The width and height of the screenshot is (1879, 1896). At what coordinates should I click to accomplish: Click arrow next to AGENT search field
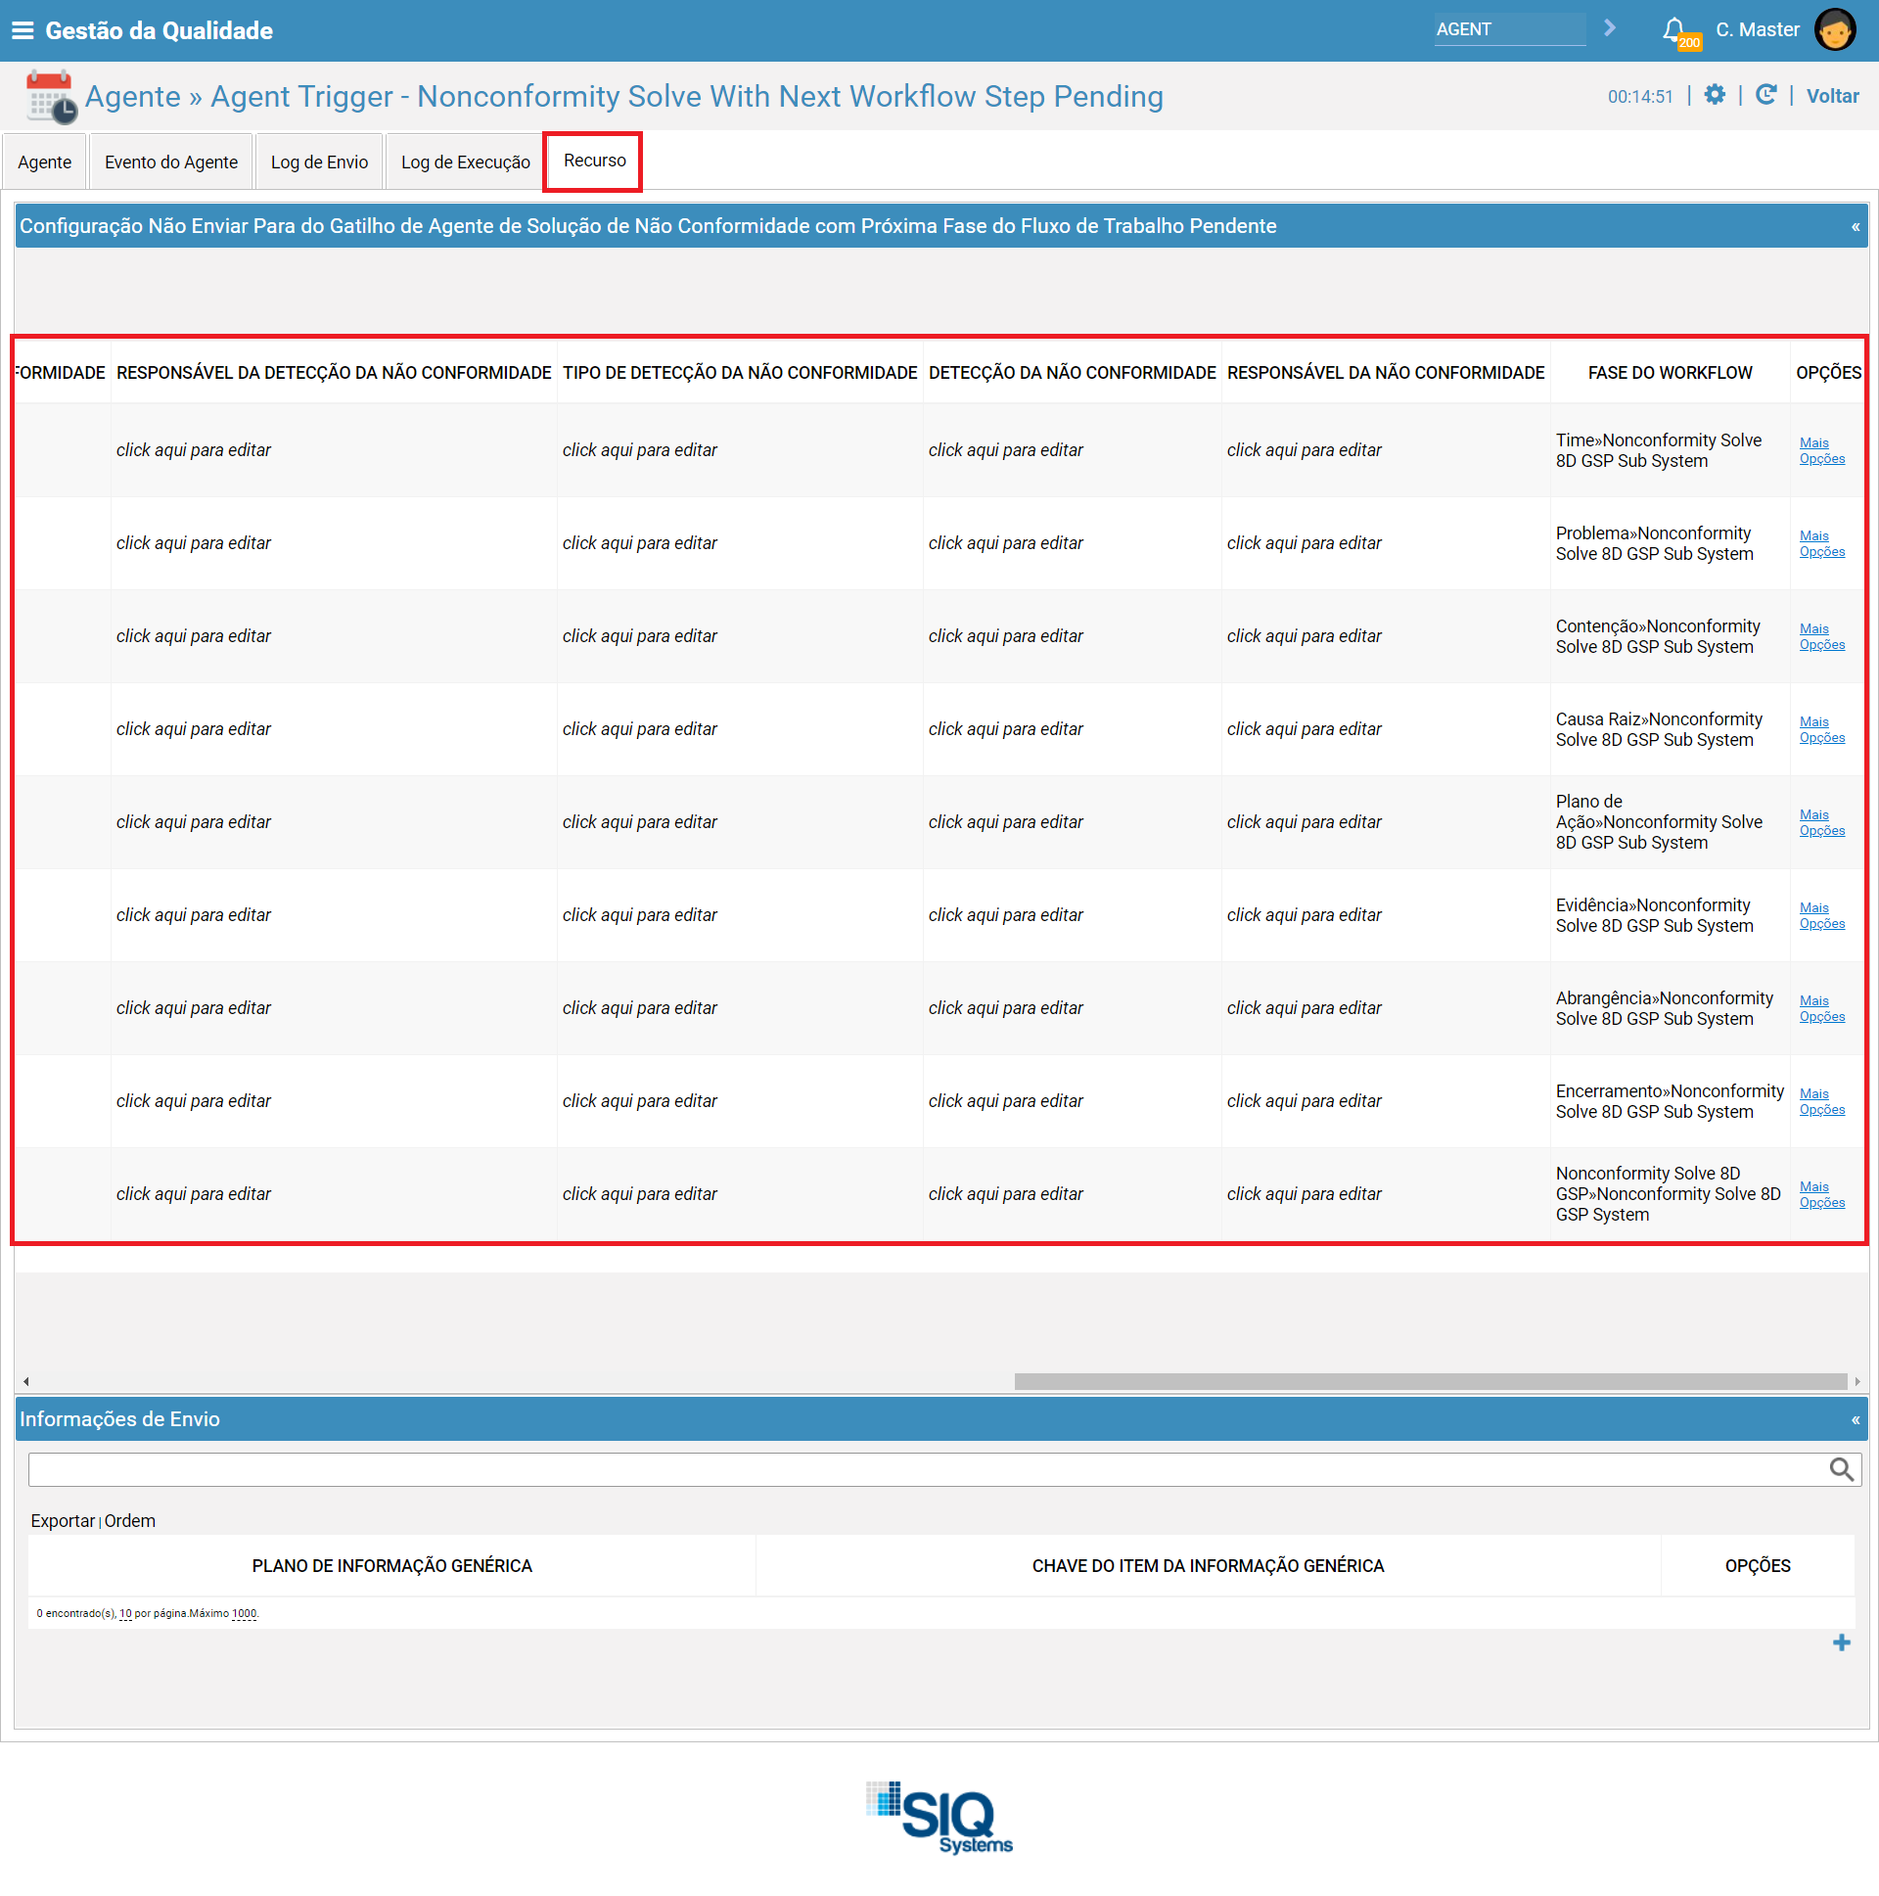click(1609, 28)
